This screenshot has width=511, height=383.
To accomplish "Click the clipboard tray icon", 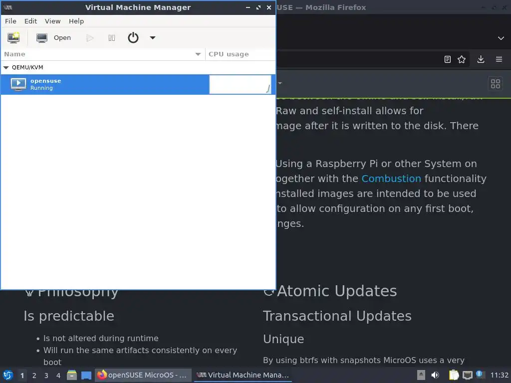I will (454, 375).
